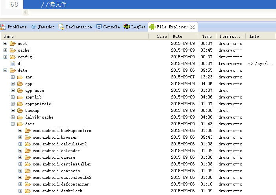Image resolution: width=276 pixels, height=195 pixels.
Task: Click the //读文件 comment line in editor
Action: (54, 4)
